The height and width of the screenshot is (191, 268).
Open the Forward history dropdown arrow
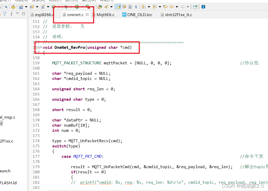pos(188,7)
